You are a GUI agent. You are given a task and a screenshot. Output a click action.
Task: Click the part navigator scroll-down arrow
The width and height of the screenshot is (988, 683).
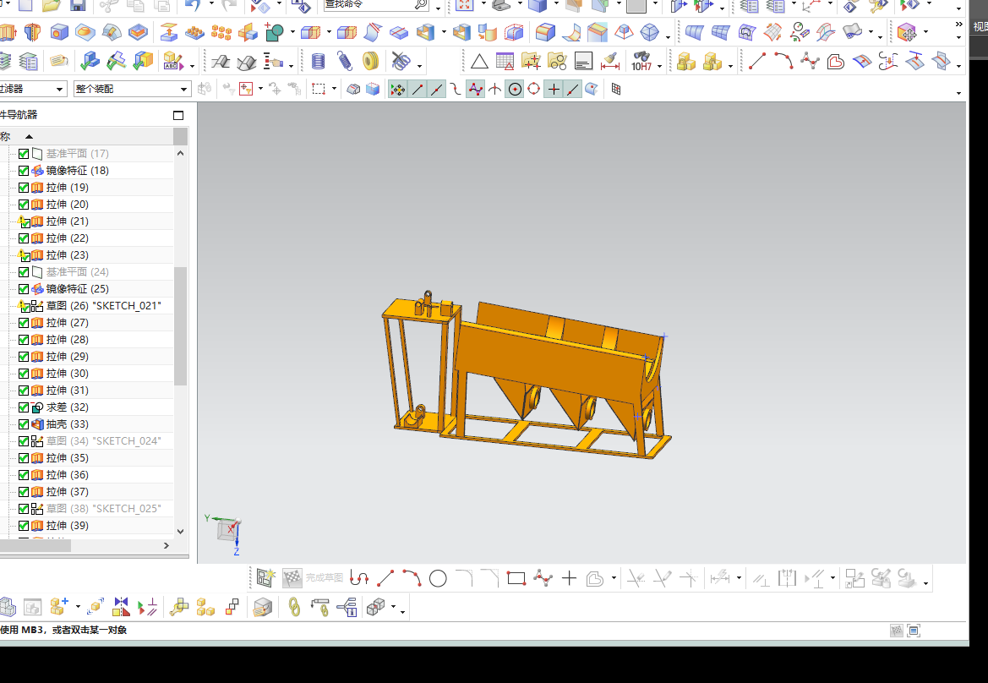pyautogui.click(x=180, y=531)
